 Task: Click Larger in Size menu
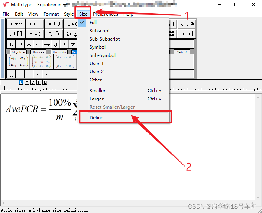(123, 99)
